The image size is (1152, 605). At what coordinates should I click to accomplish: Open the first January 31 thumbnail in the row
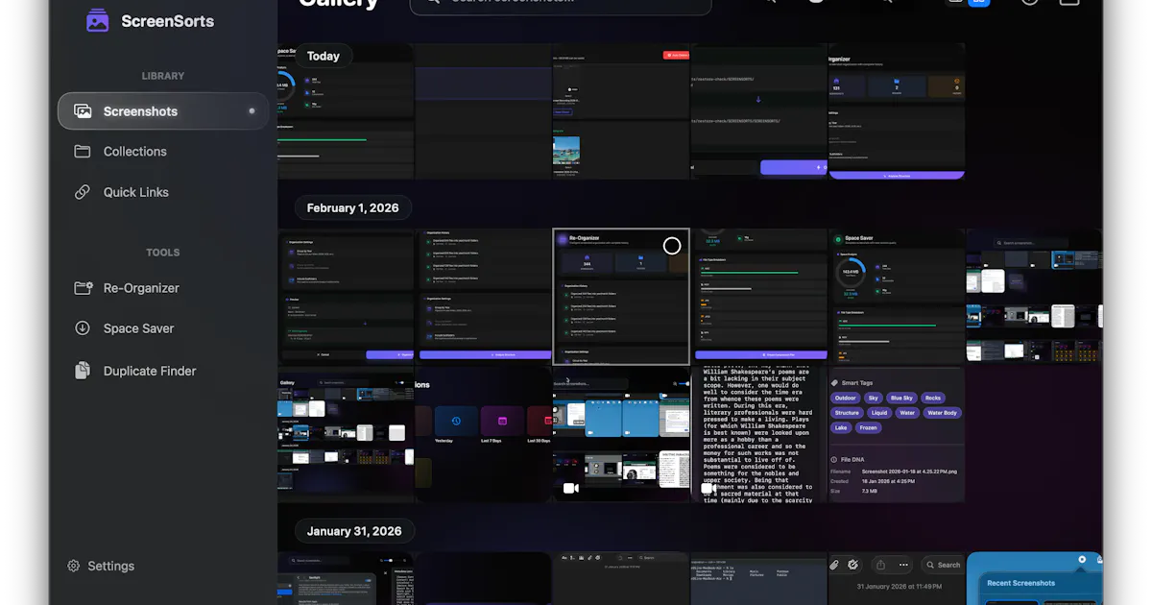point(346,578)
